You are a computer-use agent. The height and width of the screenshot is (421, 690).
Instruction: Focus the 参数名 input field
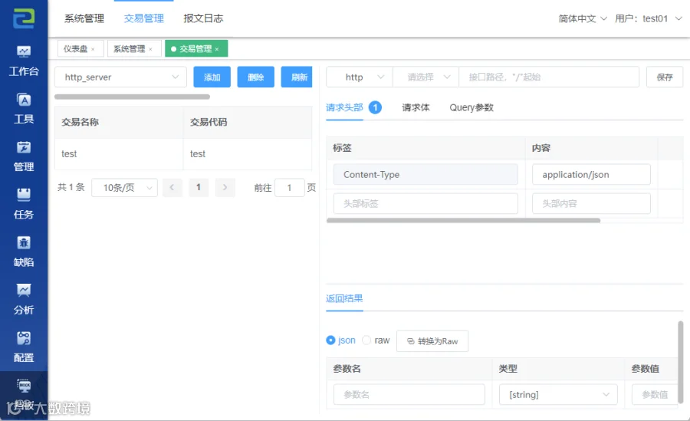[x=409, y=395]
